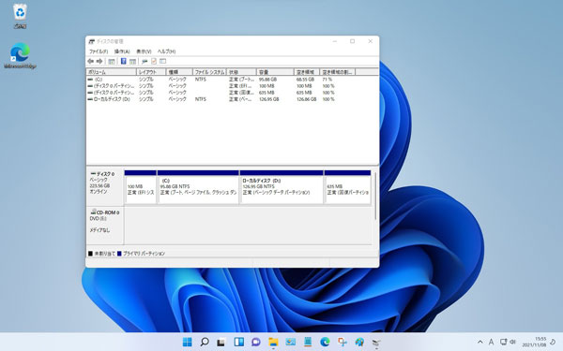Viewport: 563px width, 351px height.
Task: Sort by the ボリューム column header
Action: (x=112, y=72)
